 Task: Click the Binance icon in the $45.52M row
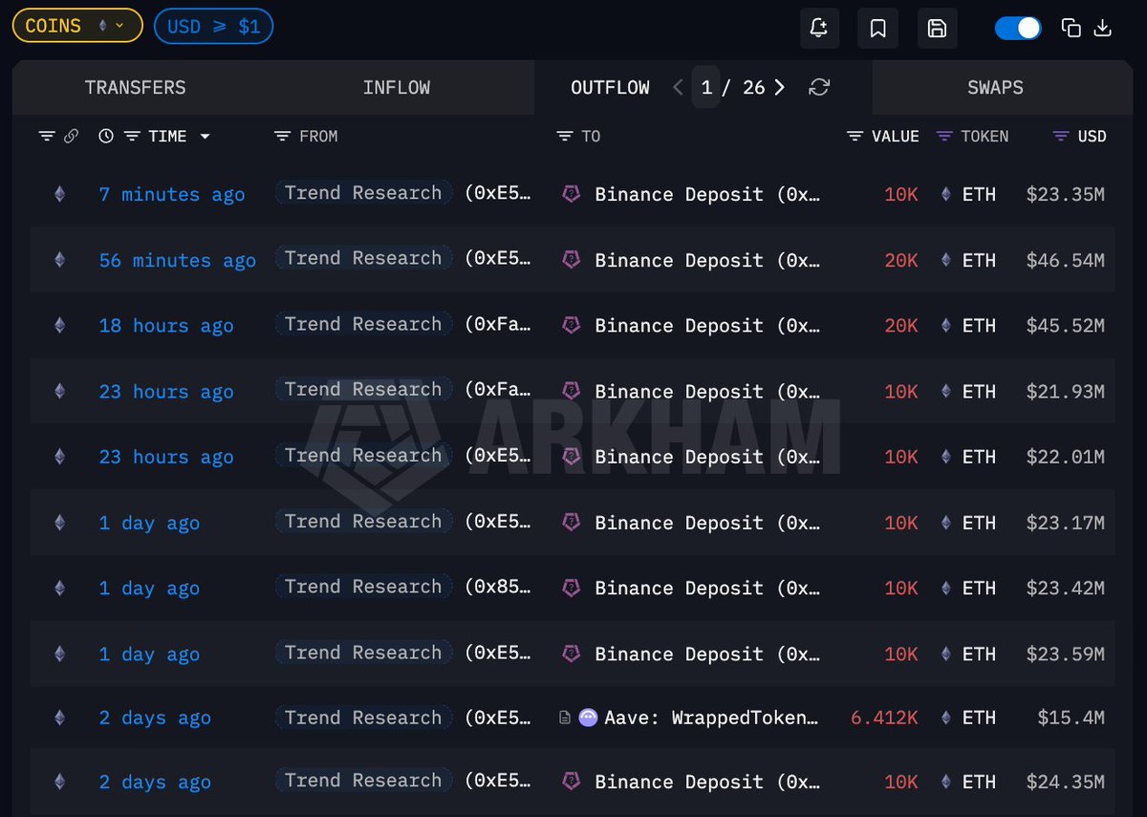pos(571,325)
